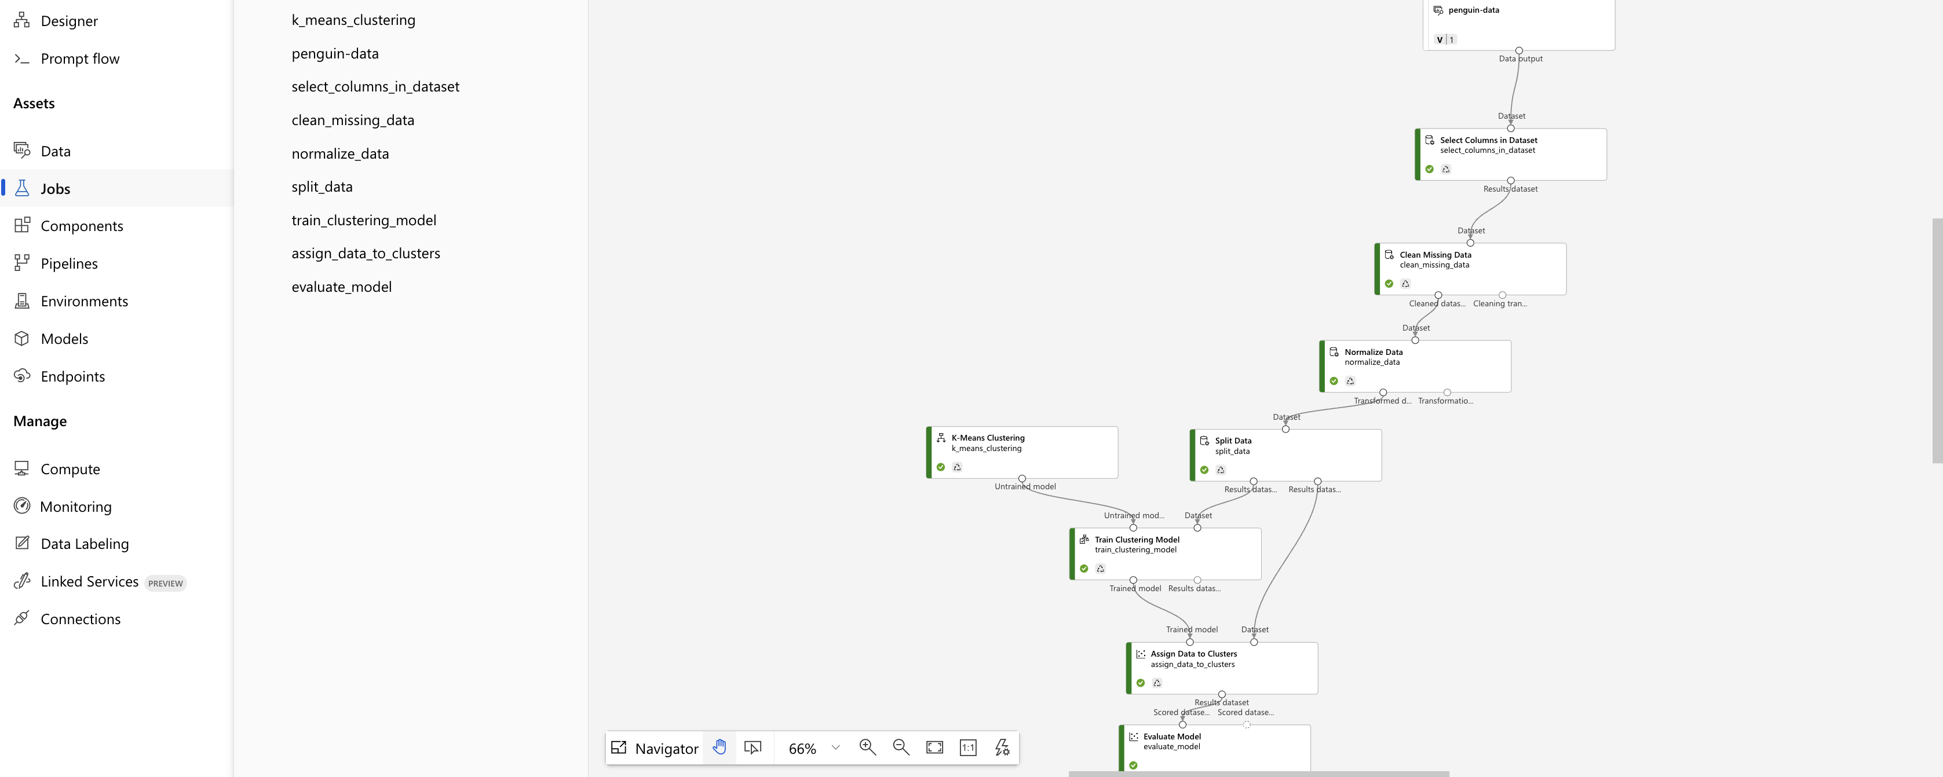
Task: Click the Environments icon
Action: click(22, 300)
